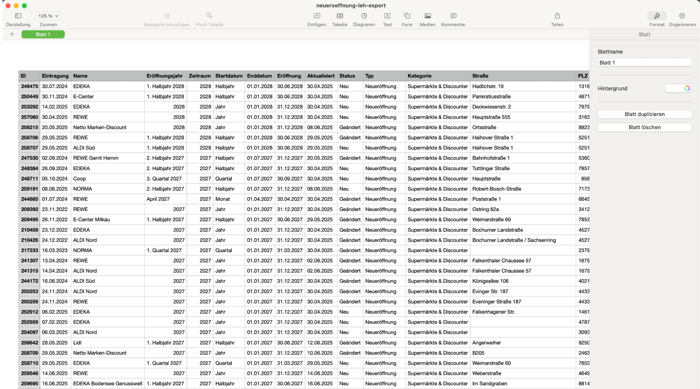Add a comment via Kommentar icon
This screenshot has height=389, width=700.
[x=453, y=16]
